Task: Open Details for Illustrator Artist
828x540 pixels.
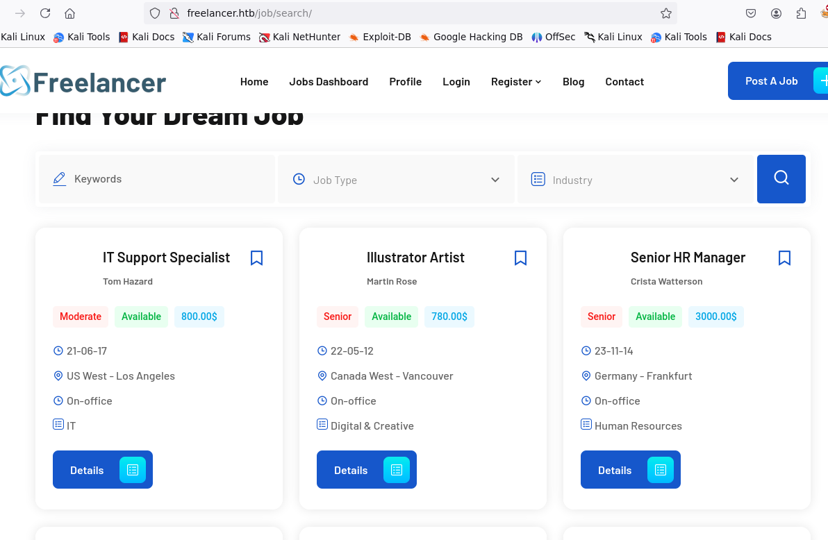Action: (367, 469)
